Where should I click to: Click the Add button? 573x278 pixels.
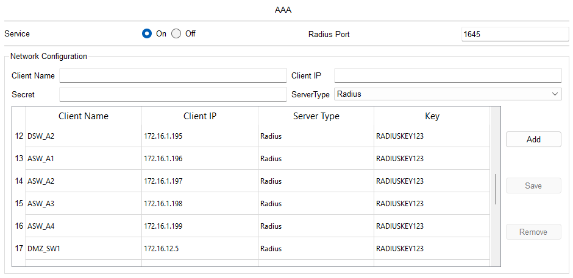[533, 139]
